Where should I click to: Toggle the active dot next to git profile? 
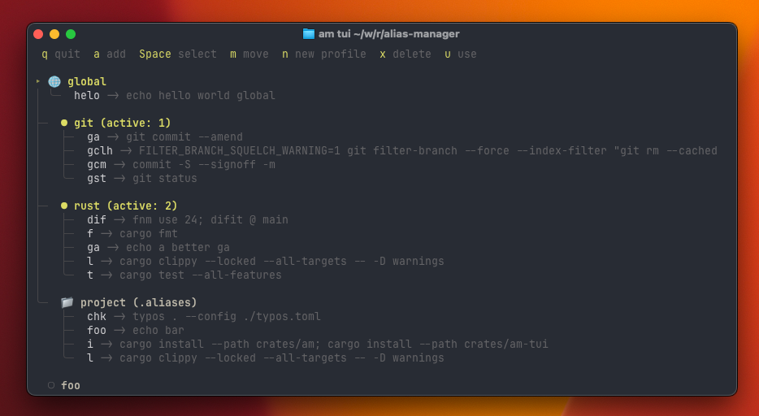point(64,123)
